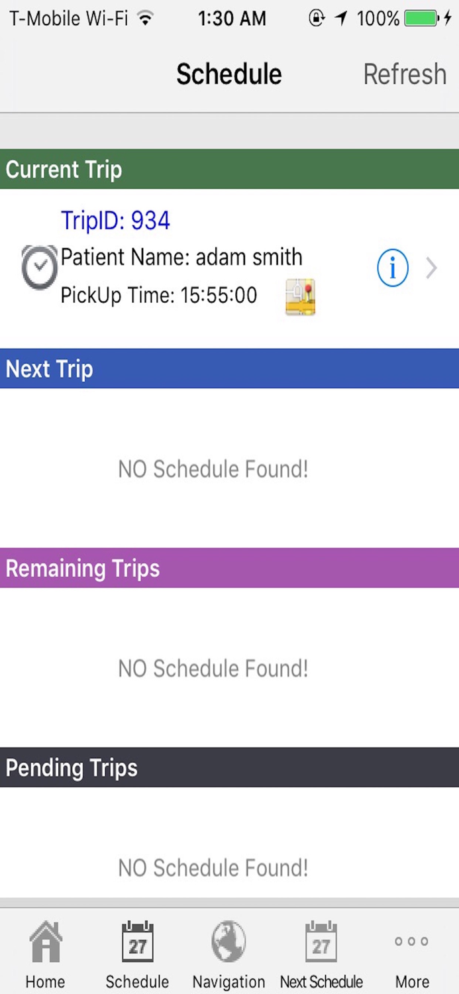459x994 pixels.
Task: Open the map pin icon next to PickUp Time
Action: tap(300, 297)
